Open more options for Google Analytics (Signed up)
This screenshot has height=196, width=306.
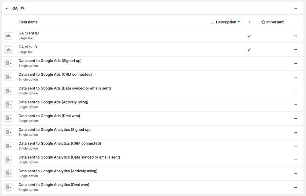(x=295, y=132)
